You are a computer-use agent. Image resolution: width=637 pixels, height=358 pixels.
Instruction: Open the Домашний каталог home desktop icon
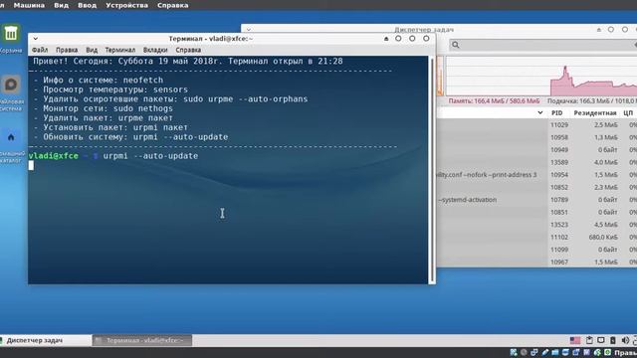(x=11, y=137)
